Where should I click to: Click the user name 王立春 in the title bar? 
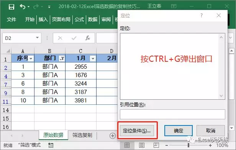(154, 6)
